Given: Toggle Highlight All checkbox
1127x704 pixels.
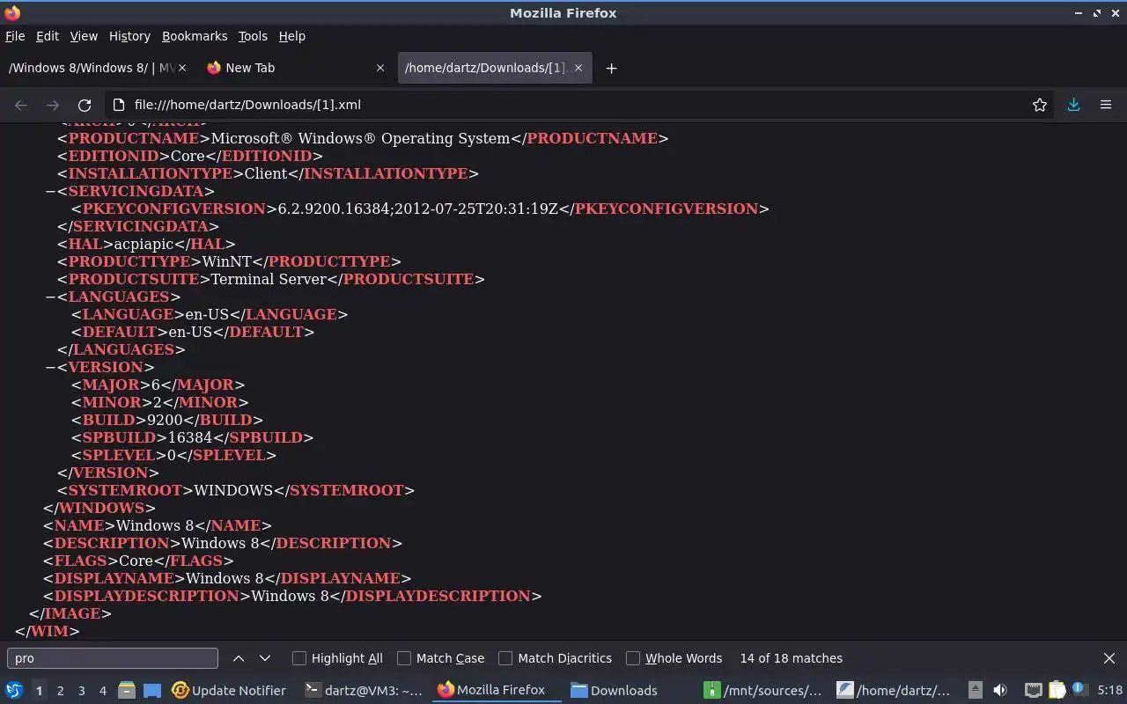Looking at the screenshot, I should coord(299,658).
